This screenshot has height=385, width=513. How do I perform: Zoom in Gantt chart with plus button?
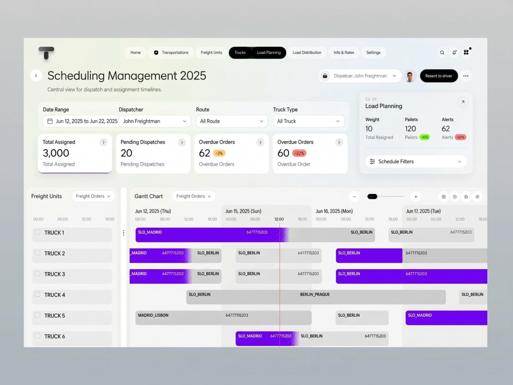416,197
